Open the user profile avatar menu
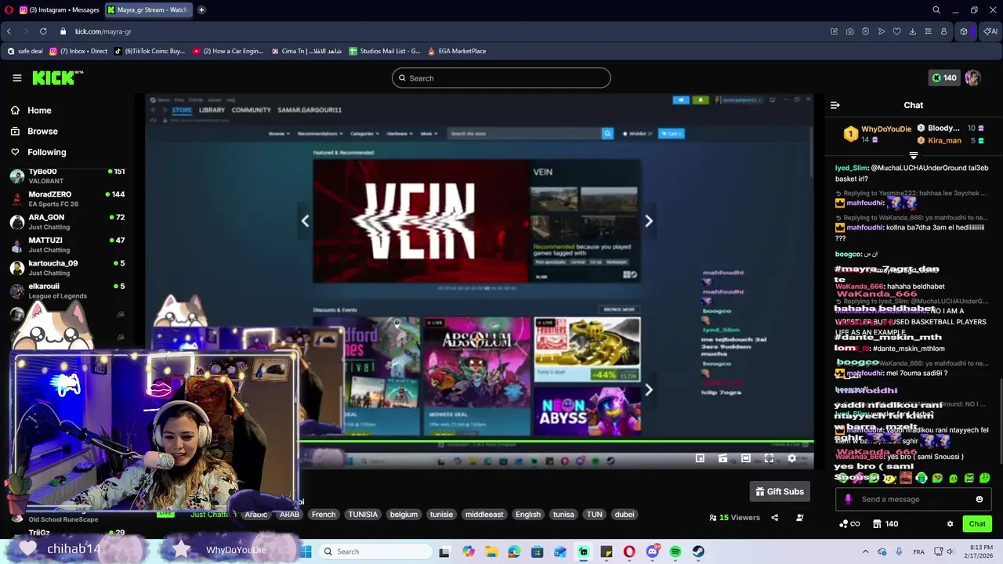1003x564 pixels. pyautogui.click(x=972, y=78)
